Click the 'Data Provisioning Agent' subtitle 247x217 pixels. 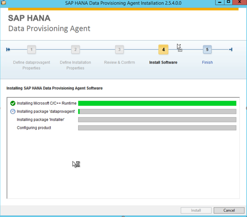point(49,29)
